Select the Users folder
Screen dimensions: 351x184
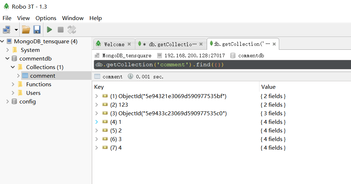pos(33,93)
